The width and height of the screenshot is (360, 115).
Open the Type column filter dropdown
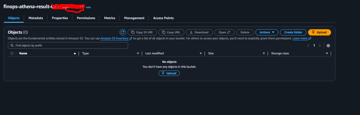tap(138, 54)
